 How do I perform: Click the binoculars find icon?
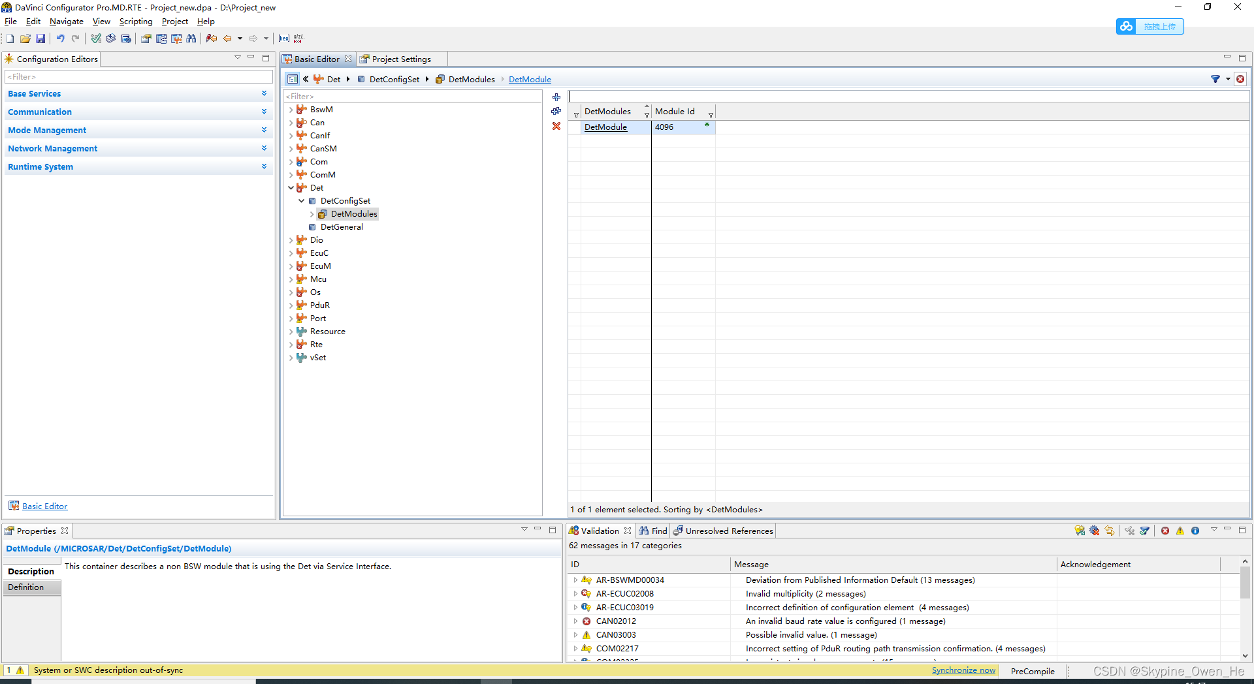(x=191, y=39)
